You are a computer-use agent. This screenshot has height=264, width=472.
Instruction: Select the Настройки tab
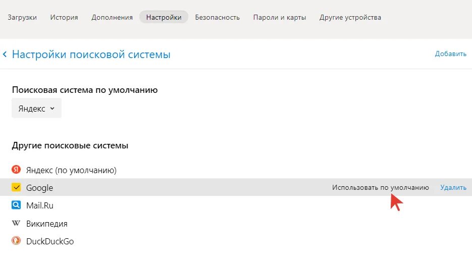coord(164,17)
